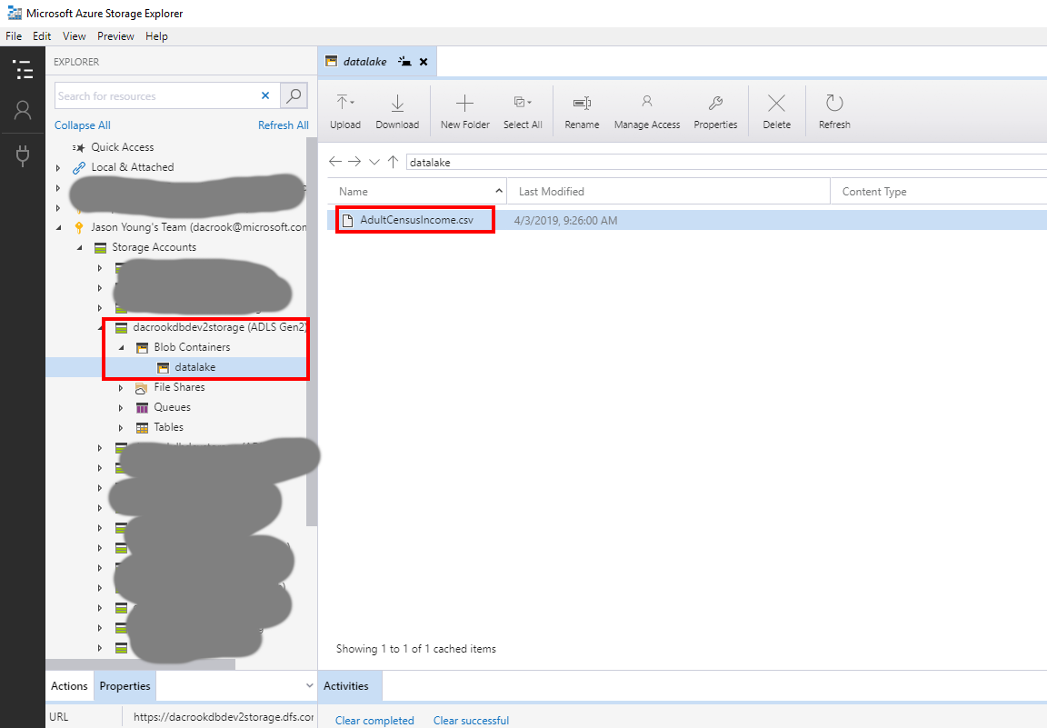The height and width of the screenshot is (728, 1047).
Task: Click the Collapse All link
Action: pos(82,125)
